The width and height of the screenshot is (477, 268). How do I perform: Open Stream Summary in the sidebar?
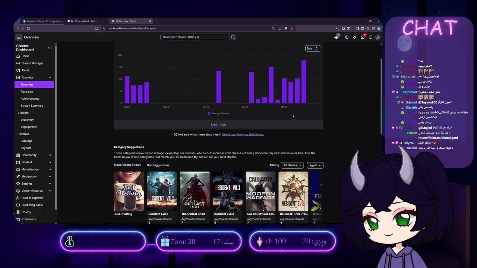click(32, 106)
